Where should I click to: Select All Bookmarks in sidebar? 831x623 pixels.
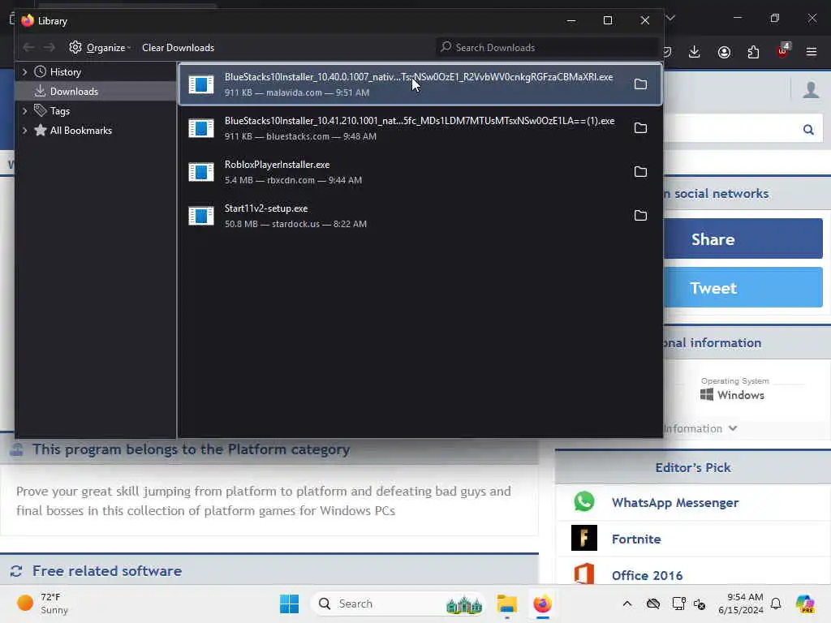pos(96,131)
